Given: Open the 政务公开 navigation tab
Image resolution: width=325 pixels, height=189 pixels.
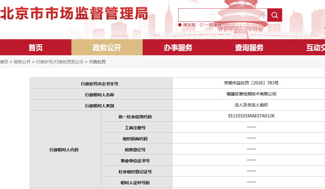Looking at the screenshot, I should [107, 47].
